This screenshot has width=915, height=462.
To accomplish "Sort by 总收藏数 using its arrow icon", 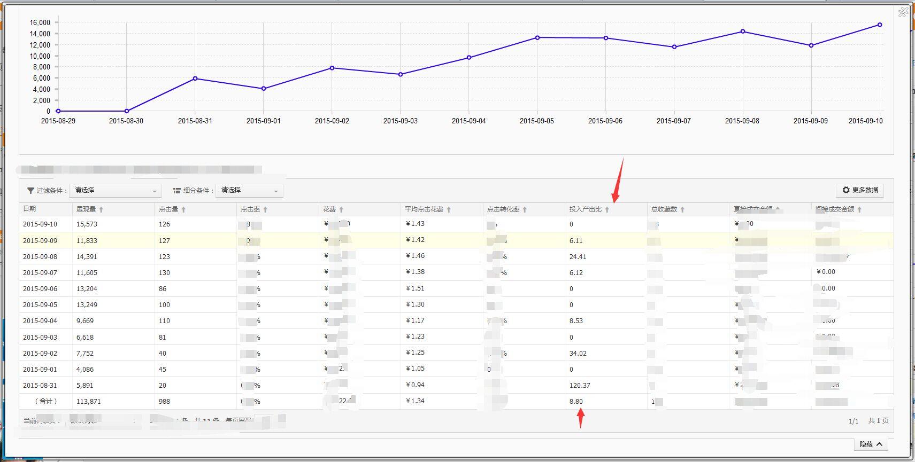I will tap(682, 209).
